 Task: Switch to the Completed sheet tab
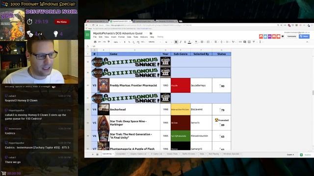point(122,154)
